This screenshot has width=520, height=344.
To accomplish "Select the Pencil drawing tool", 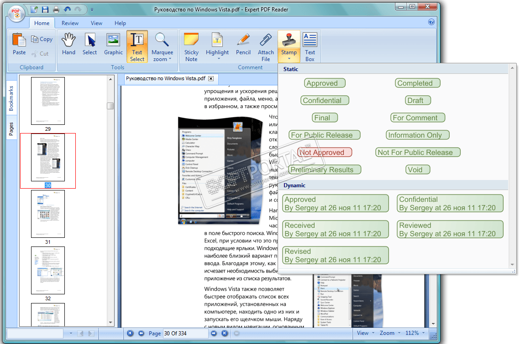I will [243, 44].
